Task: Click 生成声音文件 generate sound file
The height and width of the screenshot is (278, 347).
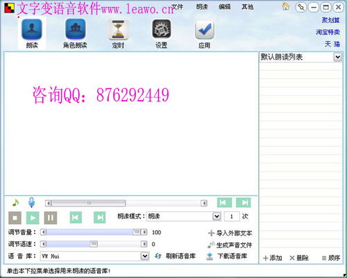Action: tap(230, 245)
